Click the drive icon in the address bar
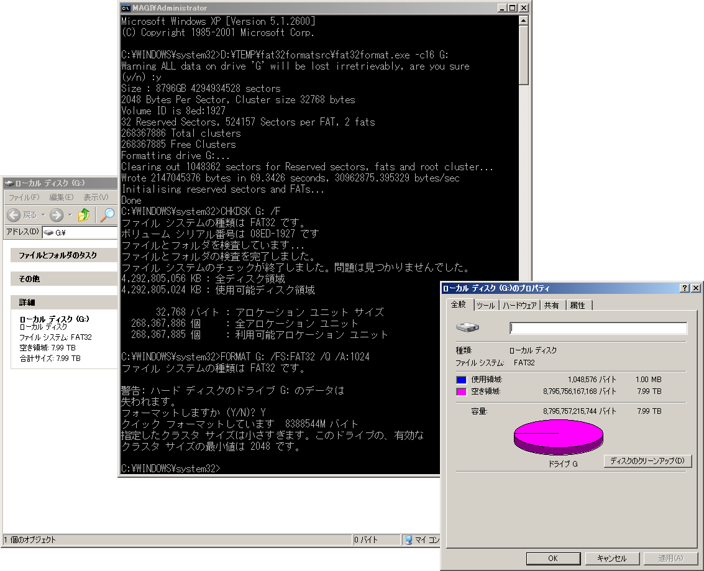 click(48, 232)
